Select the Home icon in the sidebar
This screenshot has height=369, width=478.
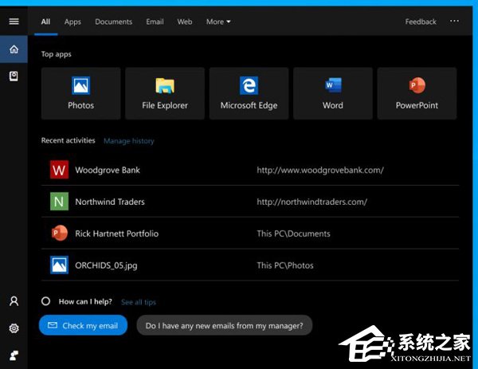[x=14, y=49]
